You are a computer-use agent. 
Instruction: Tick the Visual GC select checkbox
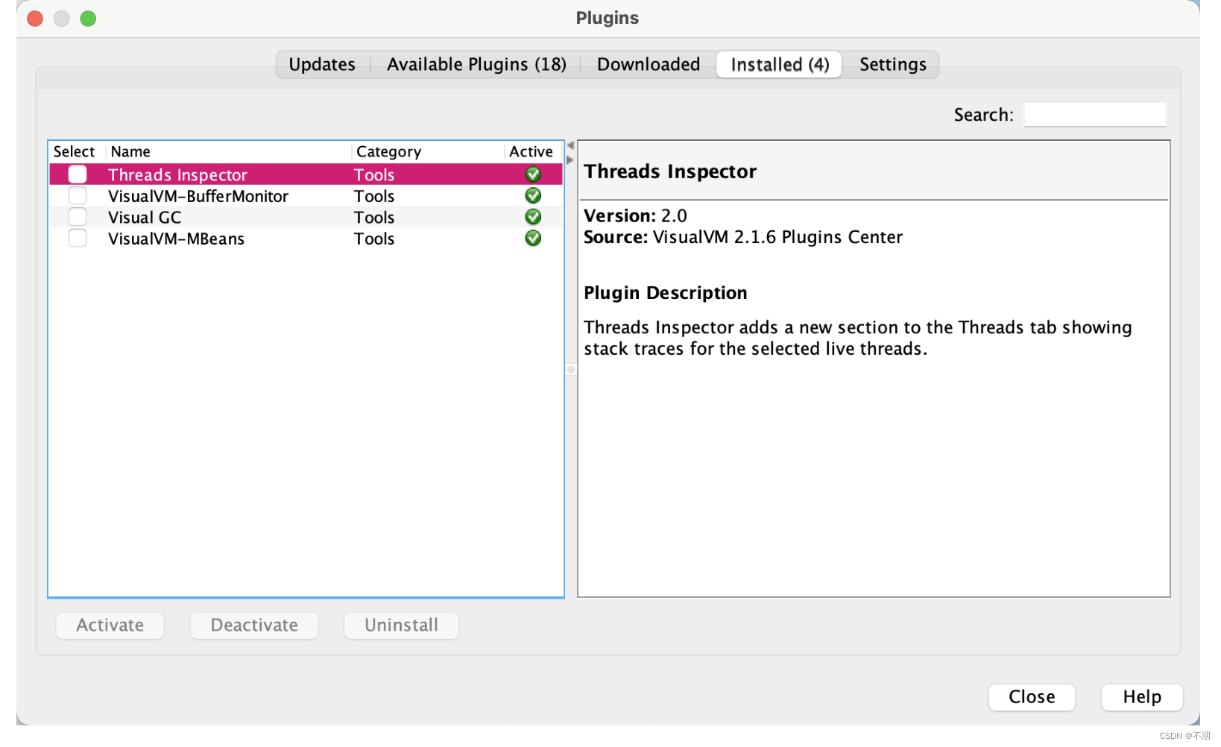coord(78,217)
